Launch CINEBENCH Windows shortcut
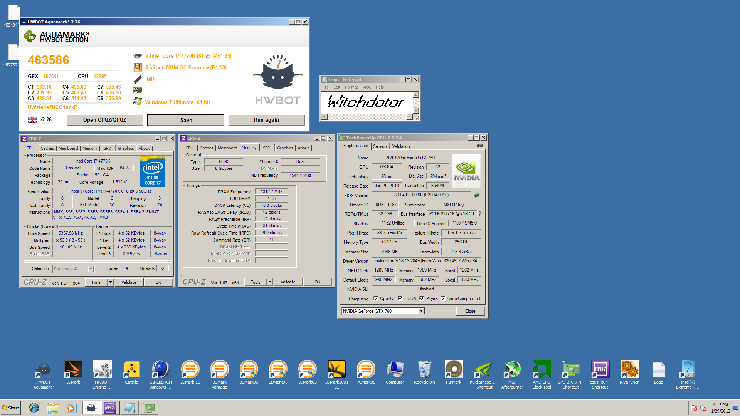Screen dimensions: 740x416 (x=161, y=374)
